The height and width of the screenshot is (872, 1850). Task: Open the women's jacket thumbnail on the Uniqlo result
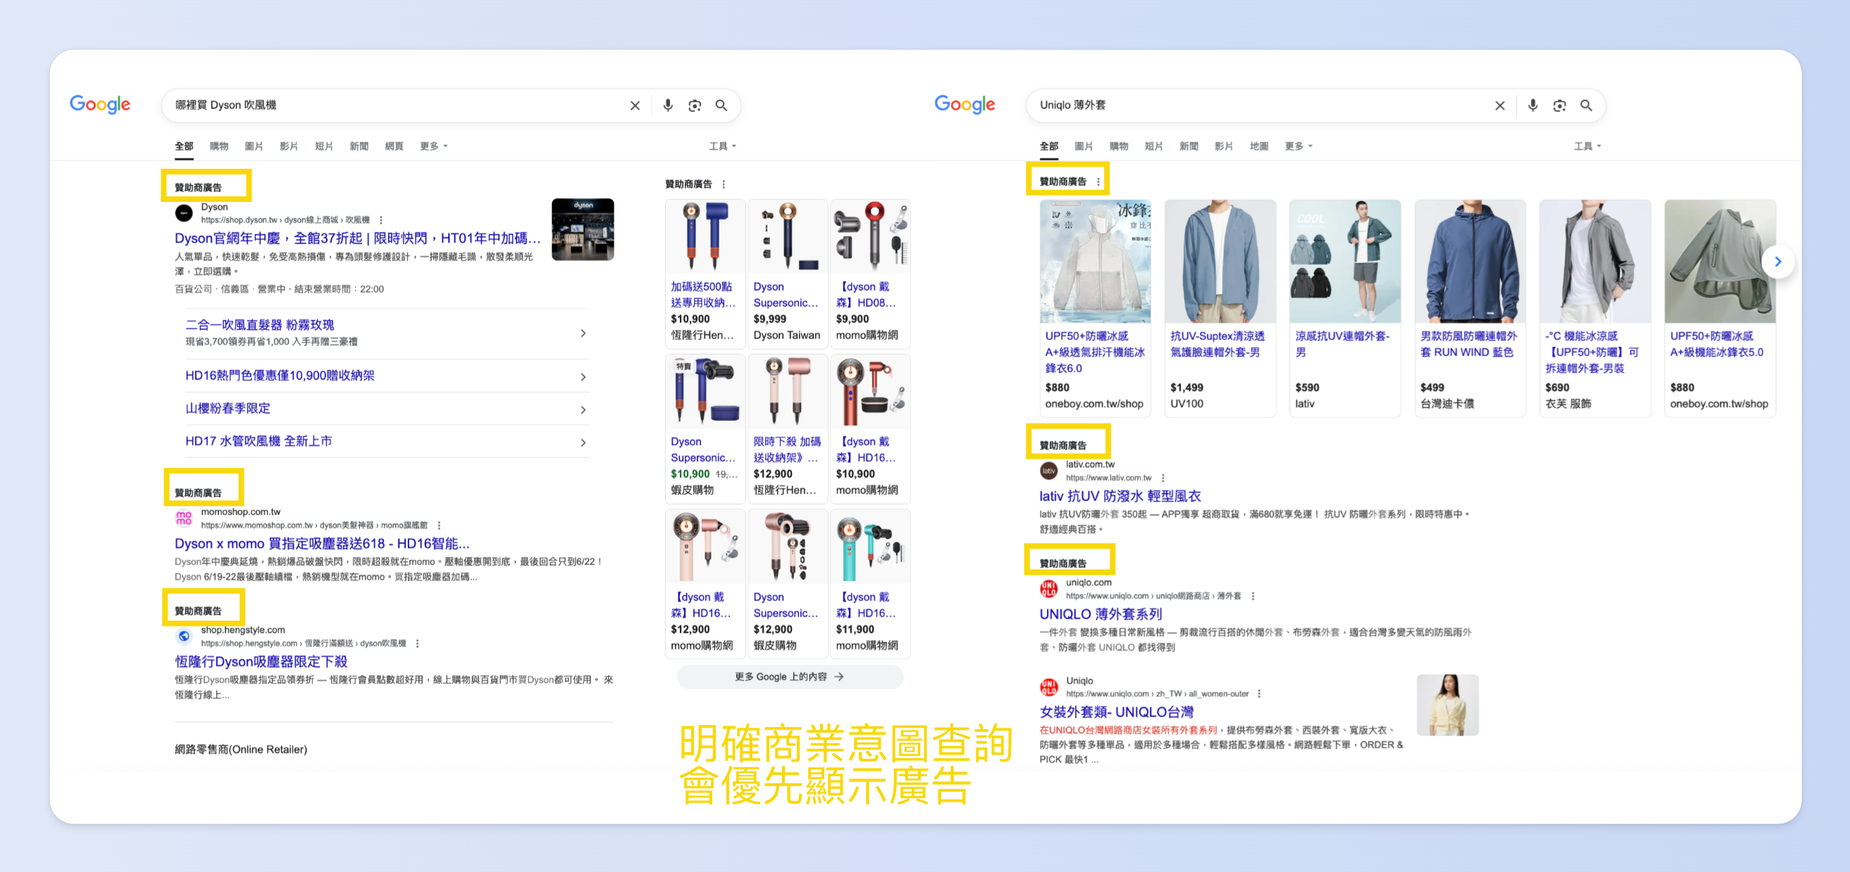1447,705
